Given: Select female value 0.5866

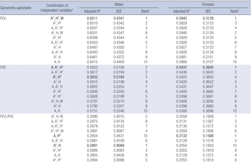Looking at the screenshot, I should click(182, 62).
